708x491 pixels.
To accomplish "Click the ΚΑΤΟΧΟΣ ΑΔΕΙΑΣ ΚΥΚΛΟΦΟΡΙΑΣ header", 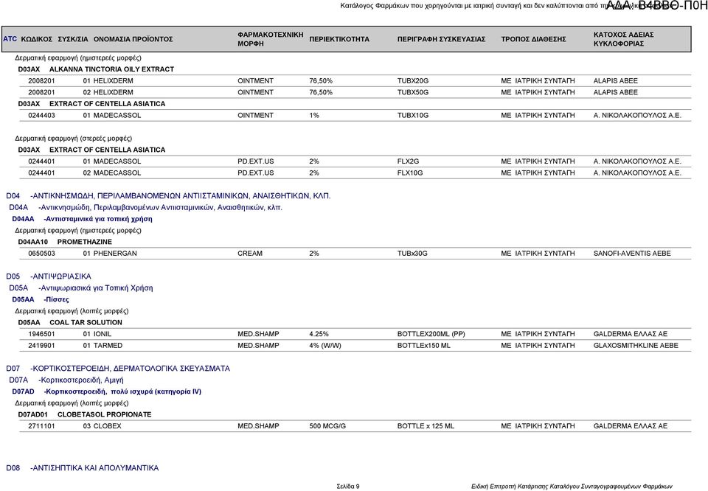I will [x=624, y=39].
